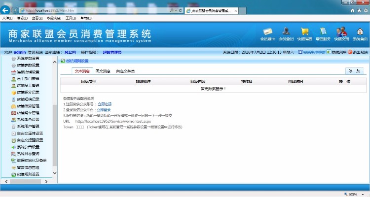Click the 创建时间 column header
This screenshot has height=197, width=370.
click(x=296, y=82)
